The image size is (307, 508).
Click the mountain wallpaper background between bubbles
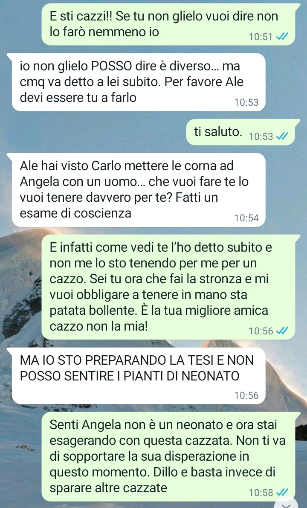[97, 133]
